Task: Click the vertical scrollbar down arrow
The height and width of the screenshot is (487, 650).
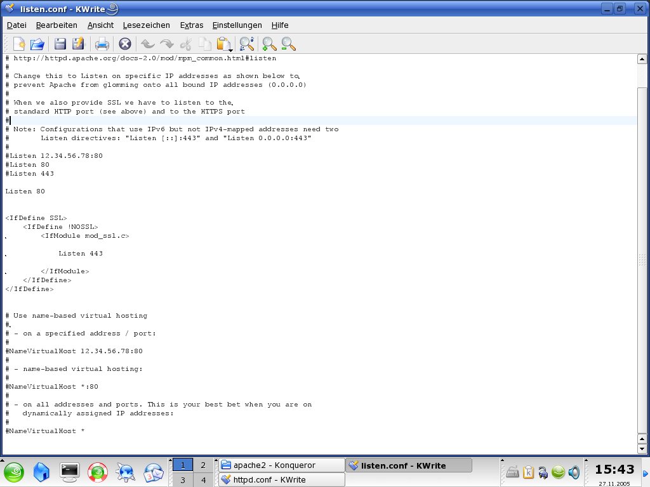Action: [x=642, y=449]
